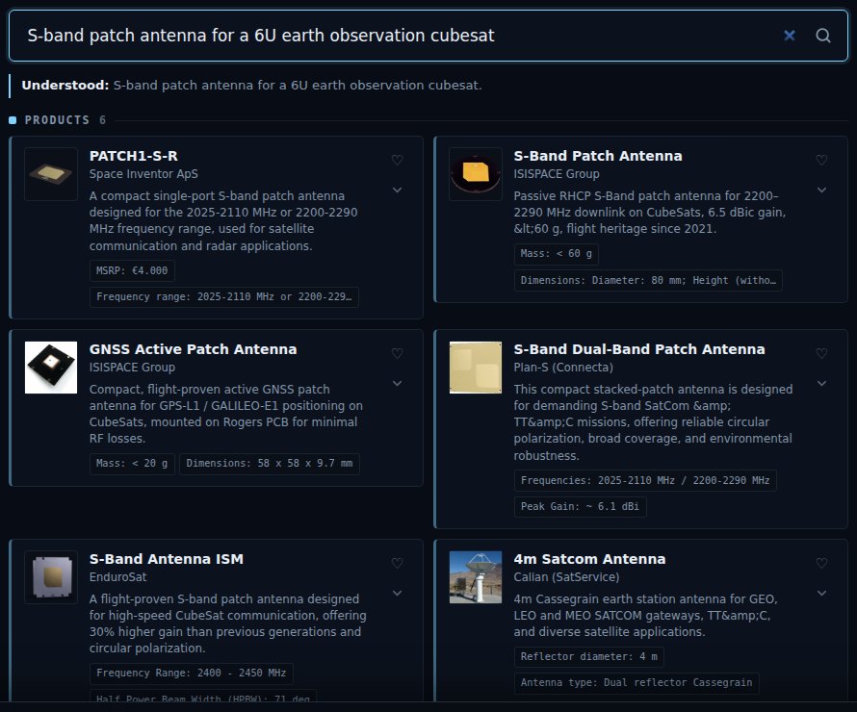This screenshot has height=712, width=857.
Task: Favorite S-Band Antenna ISM via heart
Action: (x=398, y=563)
